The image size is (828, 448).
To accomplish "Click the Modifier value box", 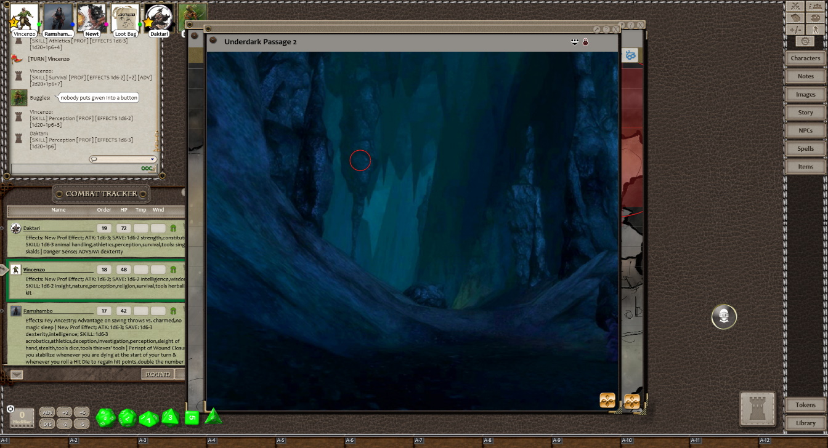I will click(22, 418).
